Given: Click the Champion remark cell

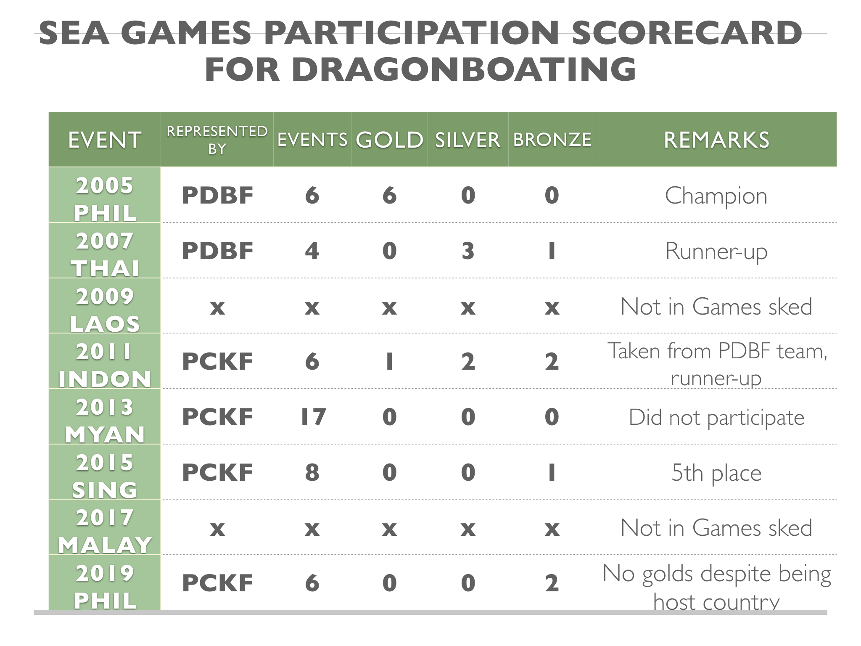Looking at the screenshot, I should (716, 196).
